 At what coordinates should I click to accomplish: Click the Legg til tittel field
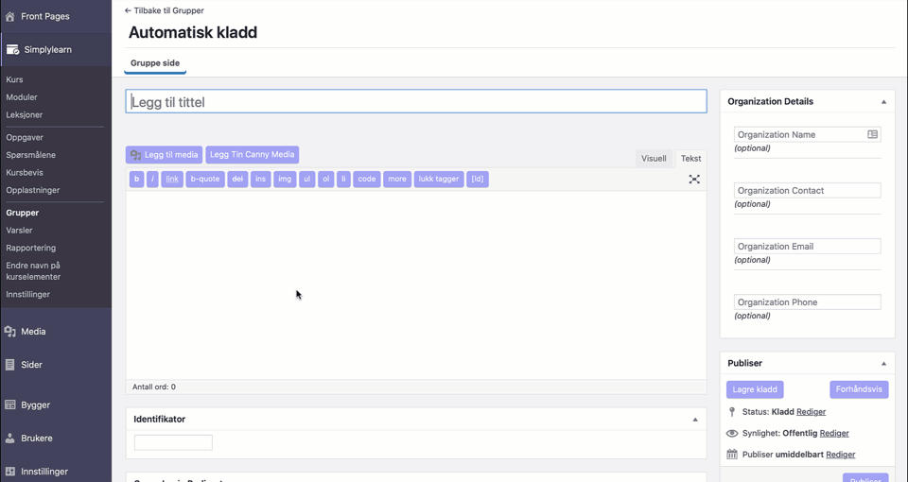pyautogui.click(x=416, y=102)
